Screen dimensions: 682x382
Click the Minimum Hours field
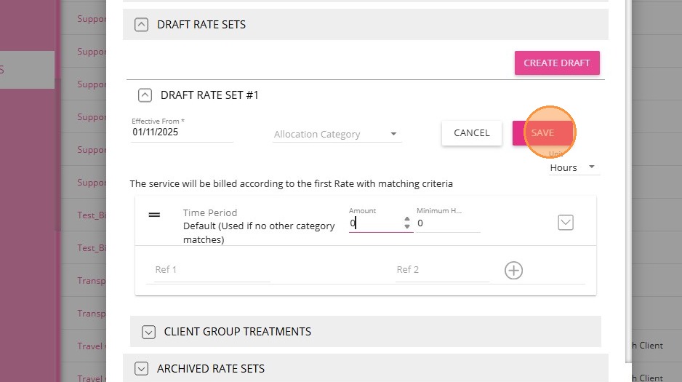coord(447,223)
